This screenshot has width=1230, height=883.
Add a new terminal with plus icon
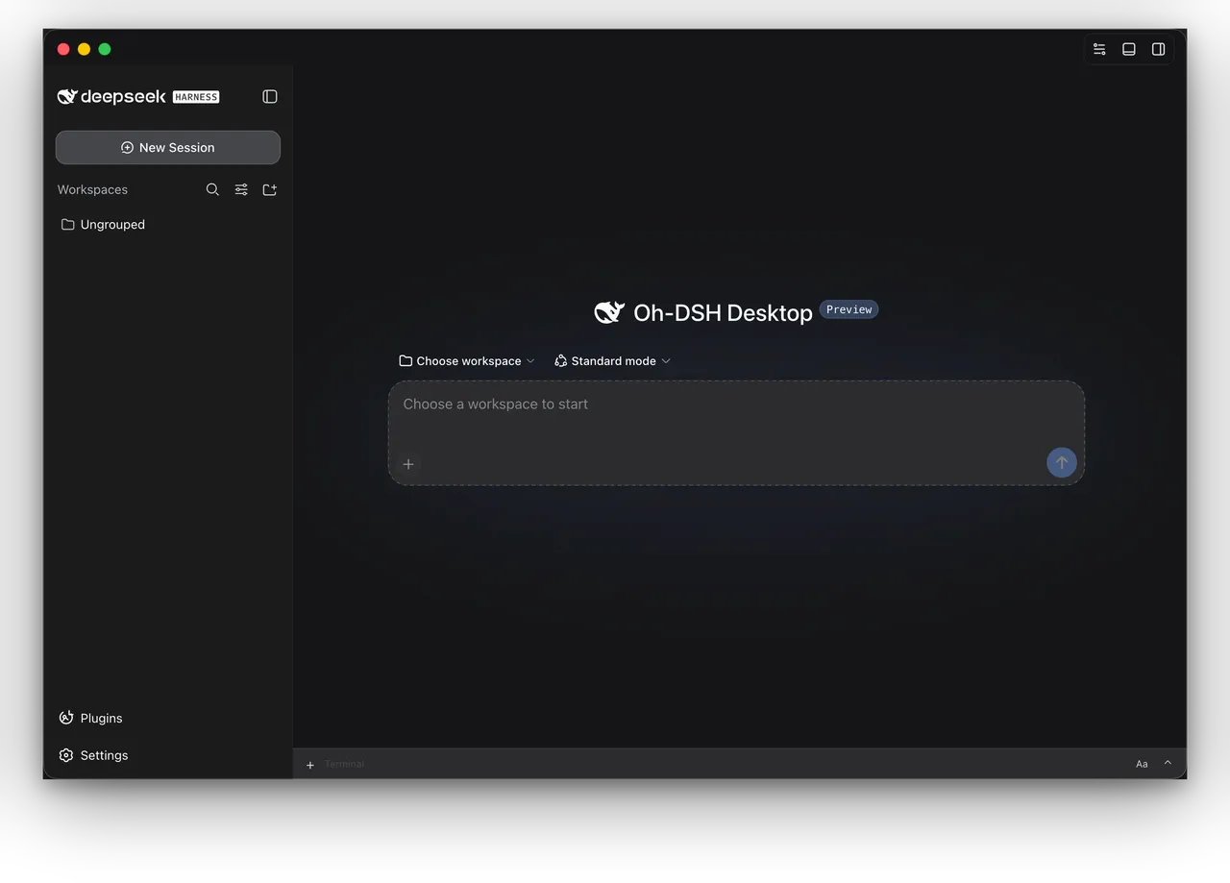pos(310,765)
